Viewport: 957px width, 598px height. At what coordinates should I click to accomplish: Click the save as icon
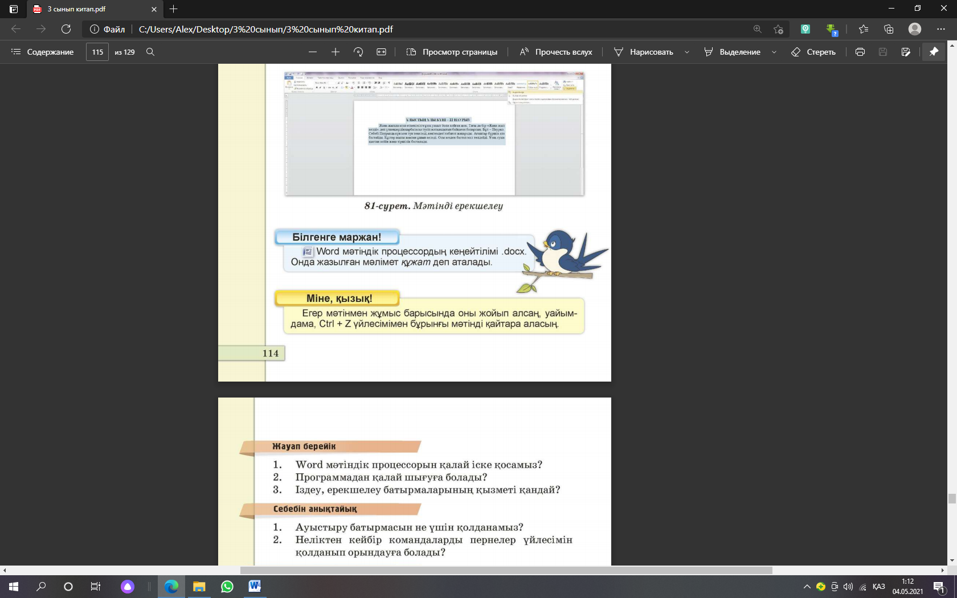(906, 52)
